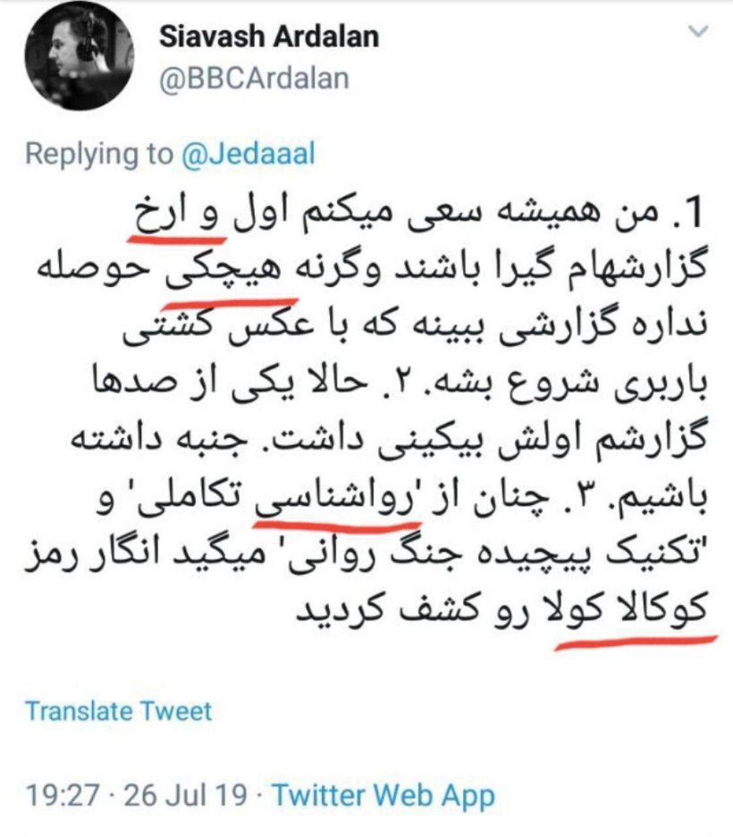Click the 26 Jul 19 date
Viewport: 733px width, 837px height.
point(186,796)
